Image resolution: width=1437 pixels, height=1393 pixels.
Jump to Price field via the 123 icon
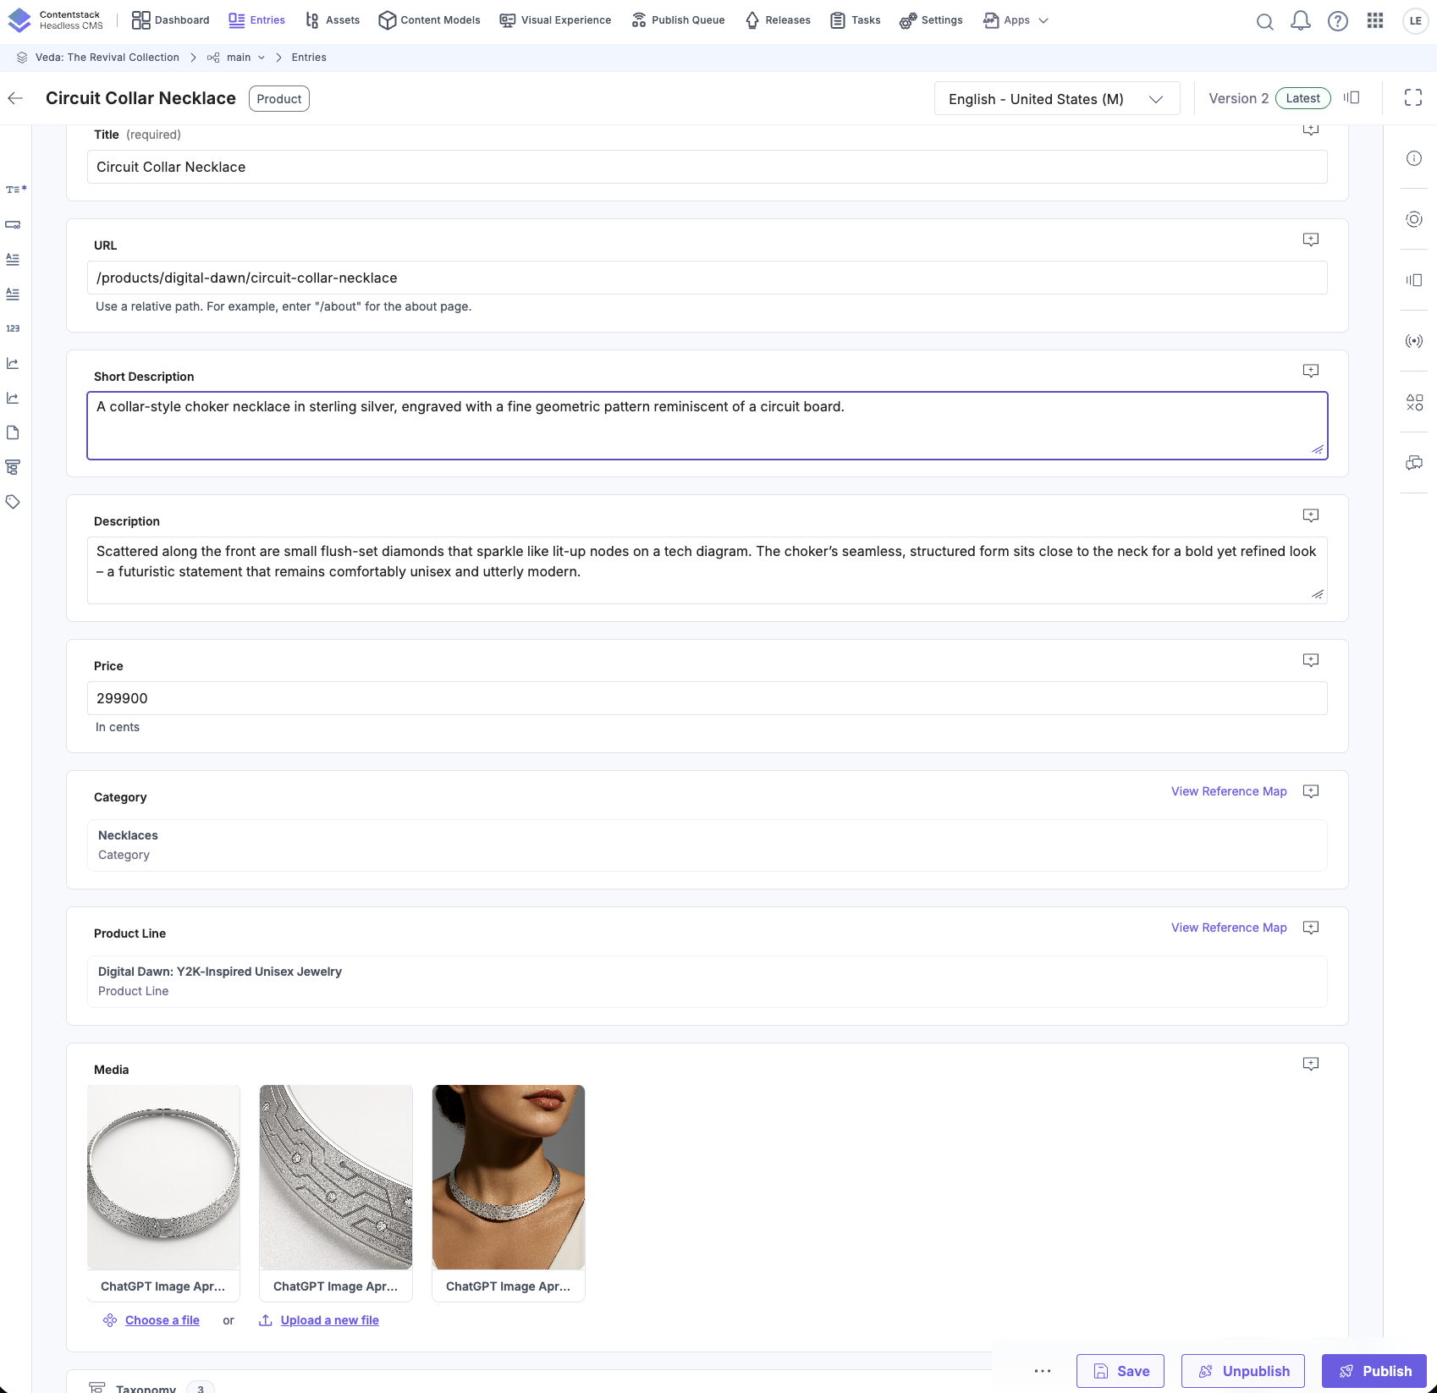point(13,328)
